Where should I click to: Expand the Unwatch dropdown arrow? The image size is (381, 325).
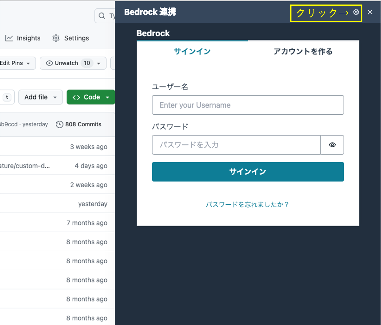click(99, 63)
